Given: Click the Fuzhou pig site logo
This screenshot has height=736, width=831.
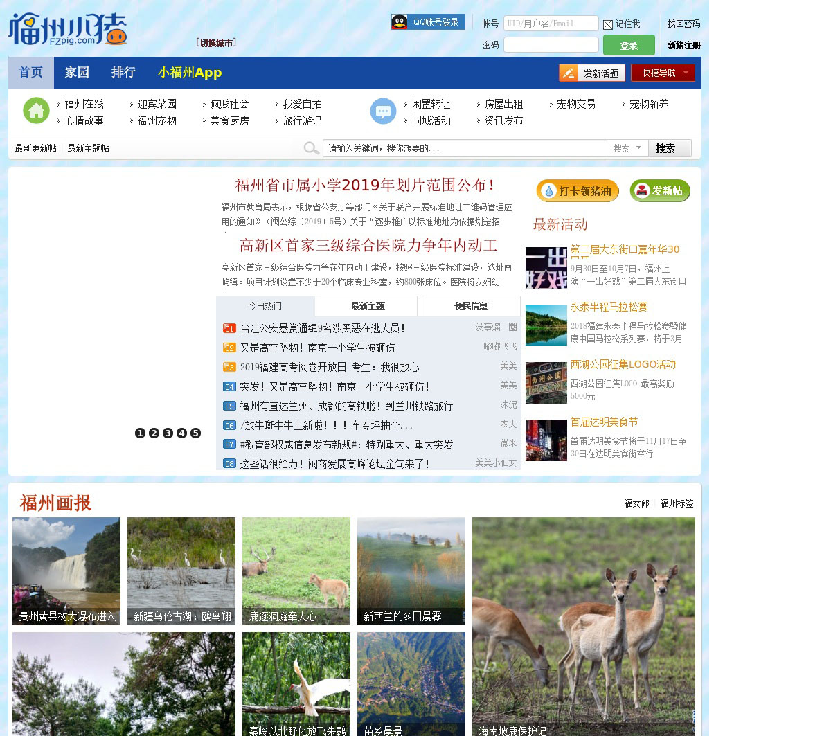Looking at the screenshot, I should pos(68,29).
